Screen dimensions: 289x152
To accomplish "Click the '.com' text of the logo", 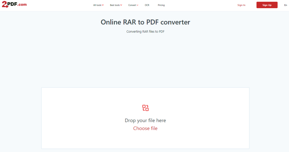I will (x=22, y=4).
